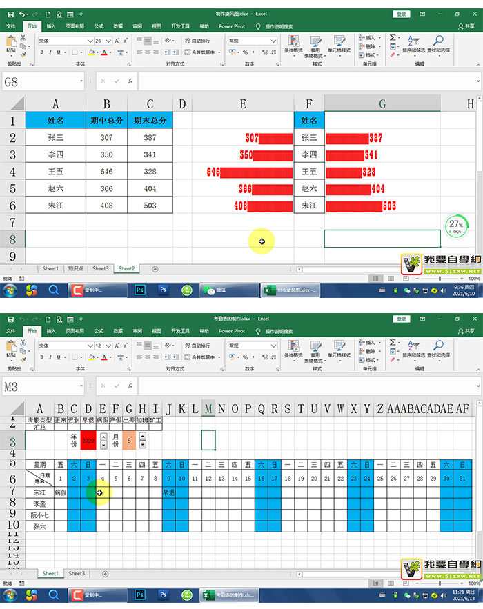Click percent style icon in top window
The height and width of the screenshot is (609, 483).
point(245,52)
